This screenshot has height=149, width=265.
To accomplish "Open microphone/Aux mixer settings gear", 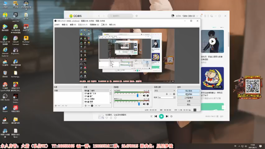I will pos(148,104).
